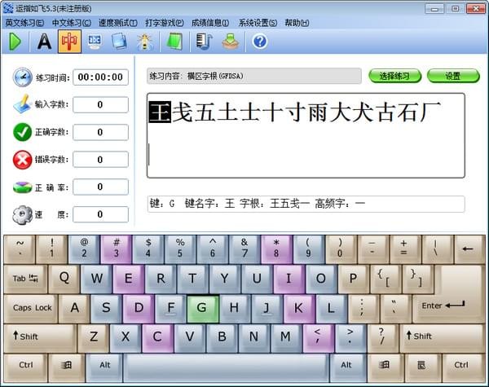Click the pencil icon beside 输入字数
The height and width of the screenshot is (387, 489).
(23, 103)
